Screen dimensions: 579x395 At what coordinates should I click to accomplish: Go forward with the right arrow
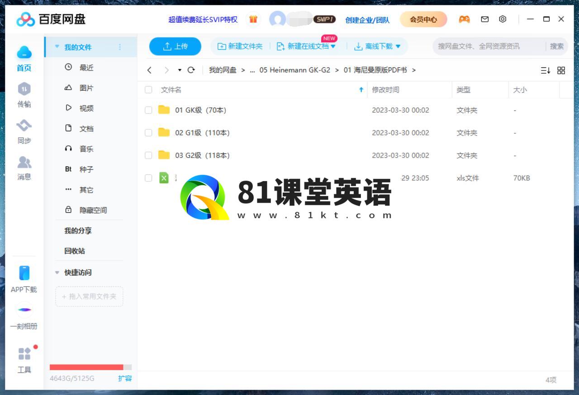point(166,70)
